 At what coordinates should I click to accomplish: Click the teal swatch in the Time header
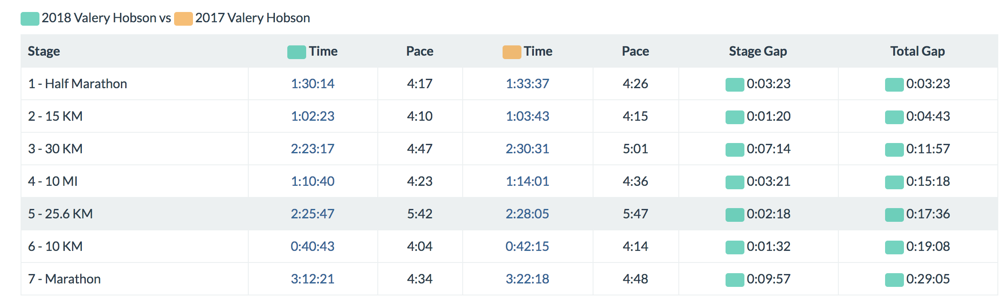tap(296, 52)
